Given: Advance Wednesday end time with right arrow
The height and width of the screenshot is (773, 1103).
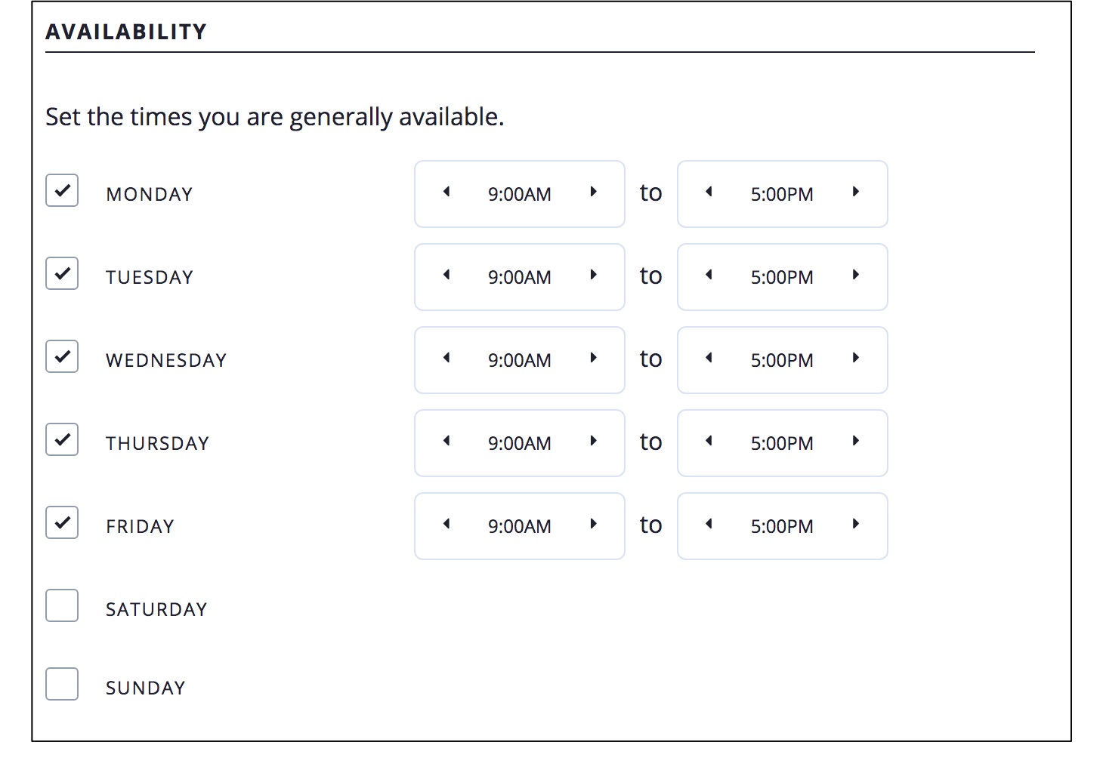Looking at the screenshot, I should coord(855,359).
